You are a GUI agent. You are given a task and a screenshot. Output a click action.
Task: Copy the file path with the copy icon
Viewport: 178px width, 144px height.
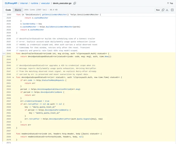75,3
